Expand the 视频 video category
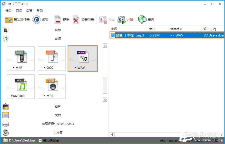The height and width of the screenshot is (144, 225). (x=57, y=30)
